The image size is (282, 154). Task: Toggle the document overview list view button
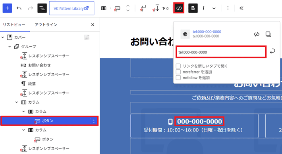(42, 8)
